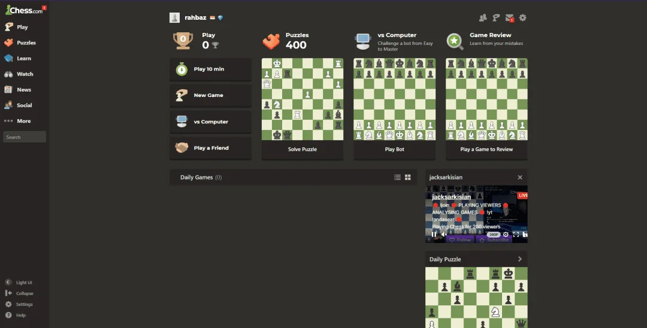Unmute the stream volume
The height and width of the screenshot is (328, 647).
(x=444, y=235)
